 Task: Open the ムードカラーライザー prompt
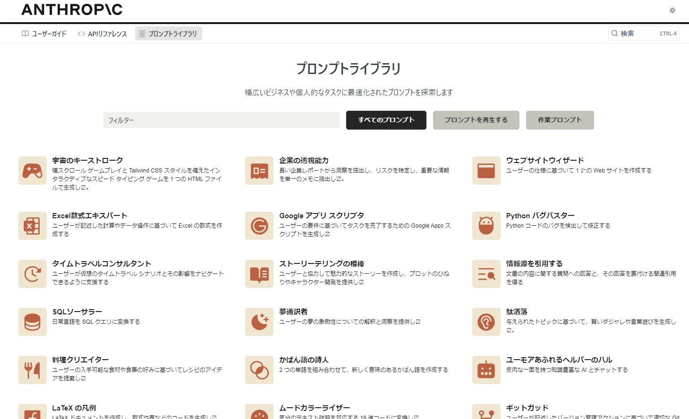[315, 408]
